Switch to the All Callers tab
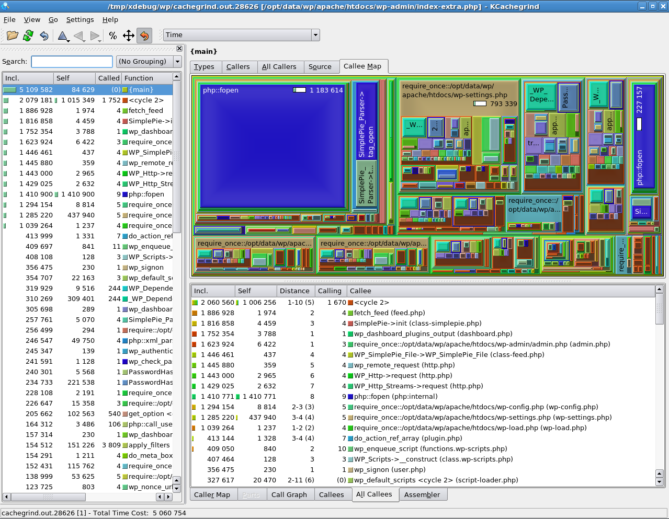This screenshot has width=669, height=519. [279, 66]
